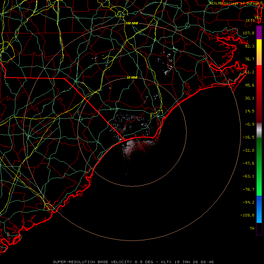Image resolution: width=264 pixels, height=264 pixels.
Task: Click the -32.0 legend value
Action: tap(248, 150)
